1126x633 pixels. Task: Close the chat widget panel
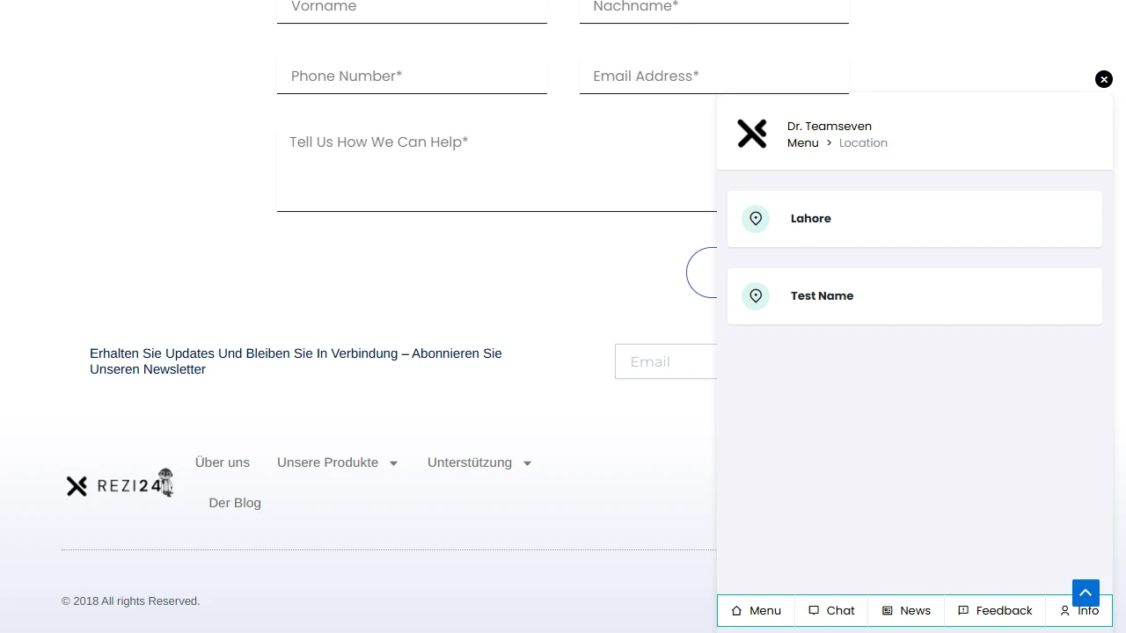click(x=1103, y=79)
